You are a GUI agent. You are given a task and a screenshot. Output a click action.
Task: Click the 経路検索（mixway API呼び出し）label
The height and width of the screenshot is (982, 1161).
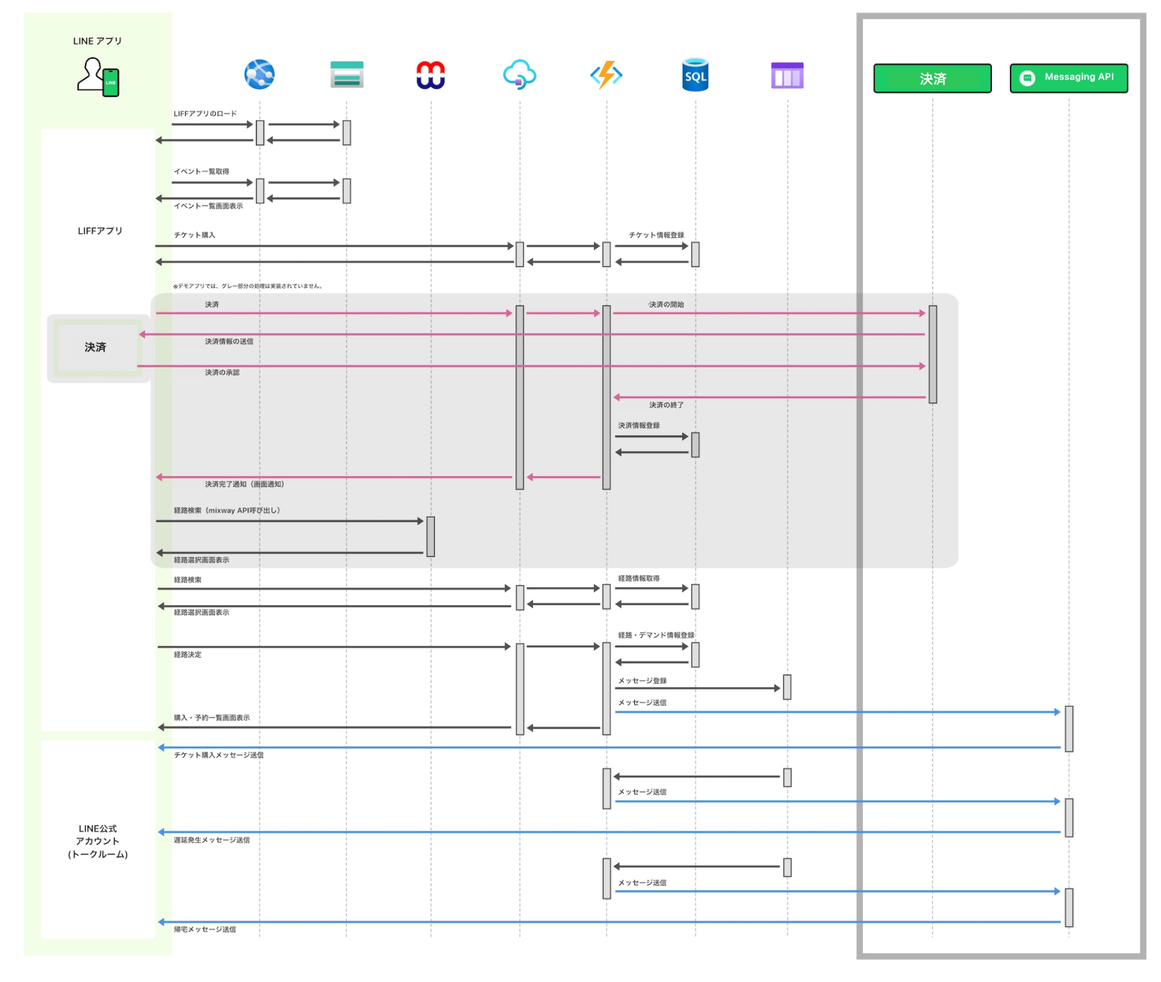[227, 511]
